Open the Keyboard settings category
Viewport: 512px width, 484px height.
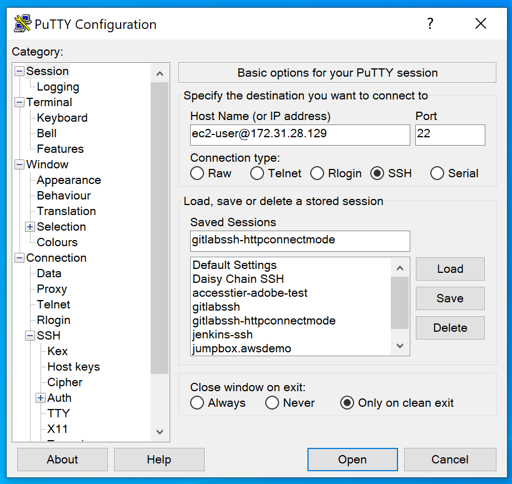62,118
